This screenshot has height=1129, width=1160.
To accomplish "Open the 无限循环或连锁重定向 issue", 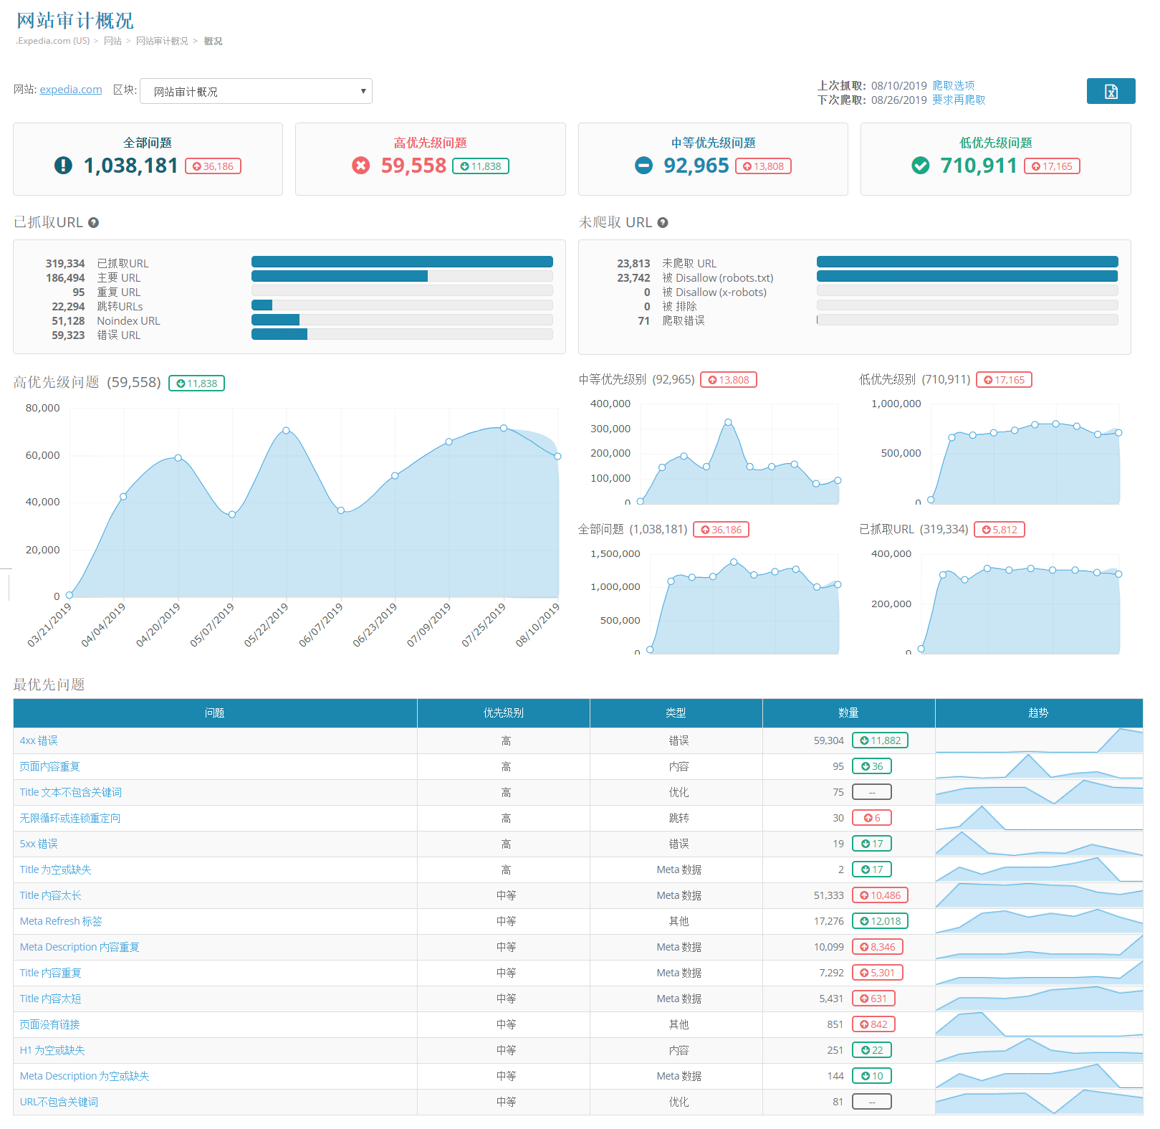I will click(69, 818).
